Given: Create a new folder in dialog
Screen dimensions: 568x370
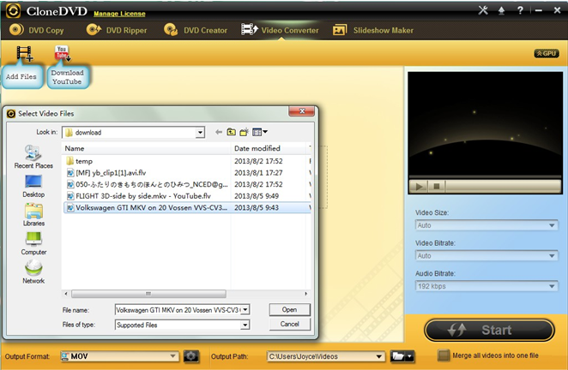Looking at the screenshot, I should click(245, 132).
